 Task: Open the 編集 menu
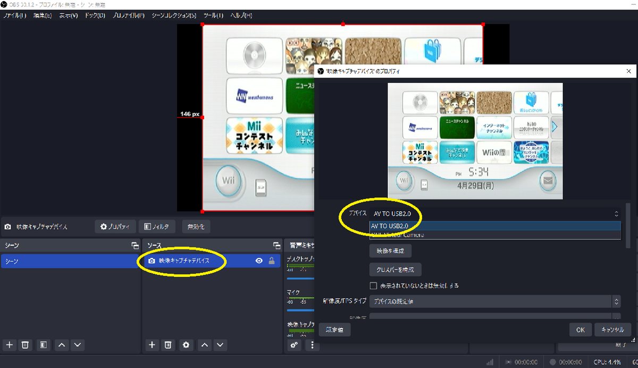pyautogui.click(x=43, y=15)
